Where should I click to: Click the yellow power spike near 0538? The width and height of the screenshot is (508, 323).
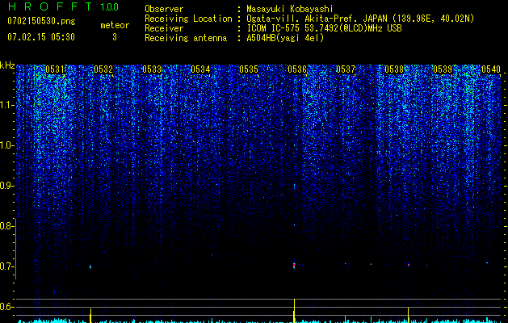click(408, 315)
